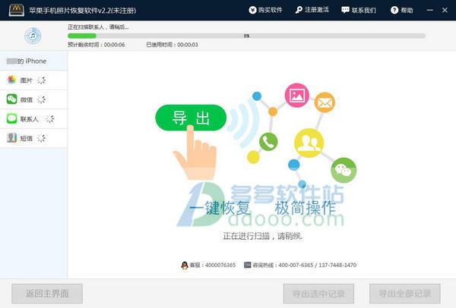The height and width of the screenshot is (308, 456).
Task: Close the recovery software window
Action: tap(445, 10)
